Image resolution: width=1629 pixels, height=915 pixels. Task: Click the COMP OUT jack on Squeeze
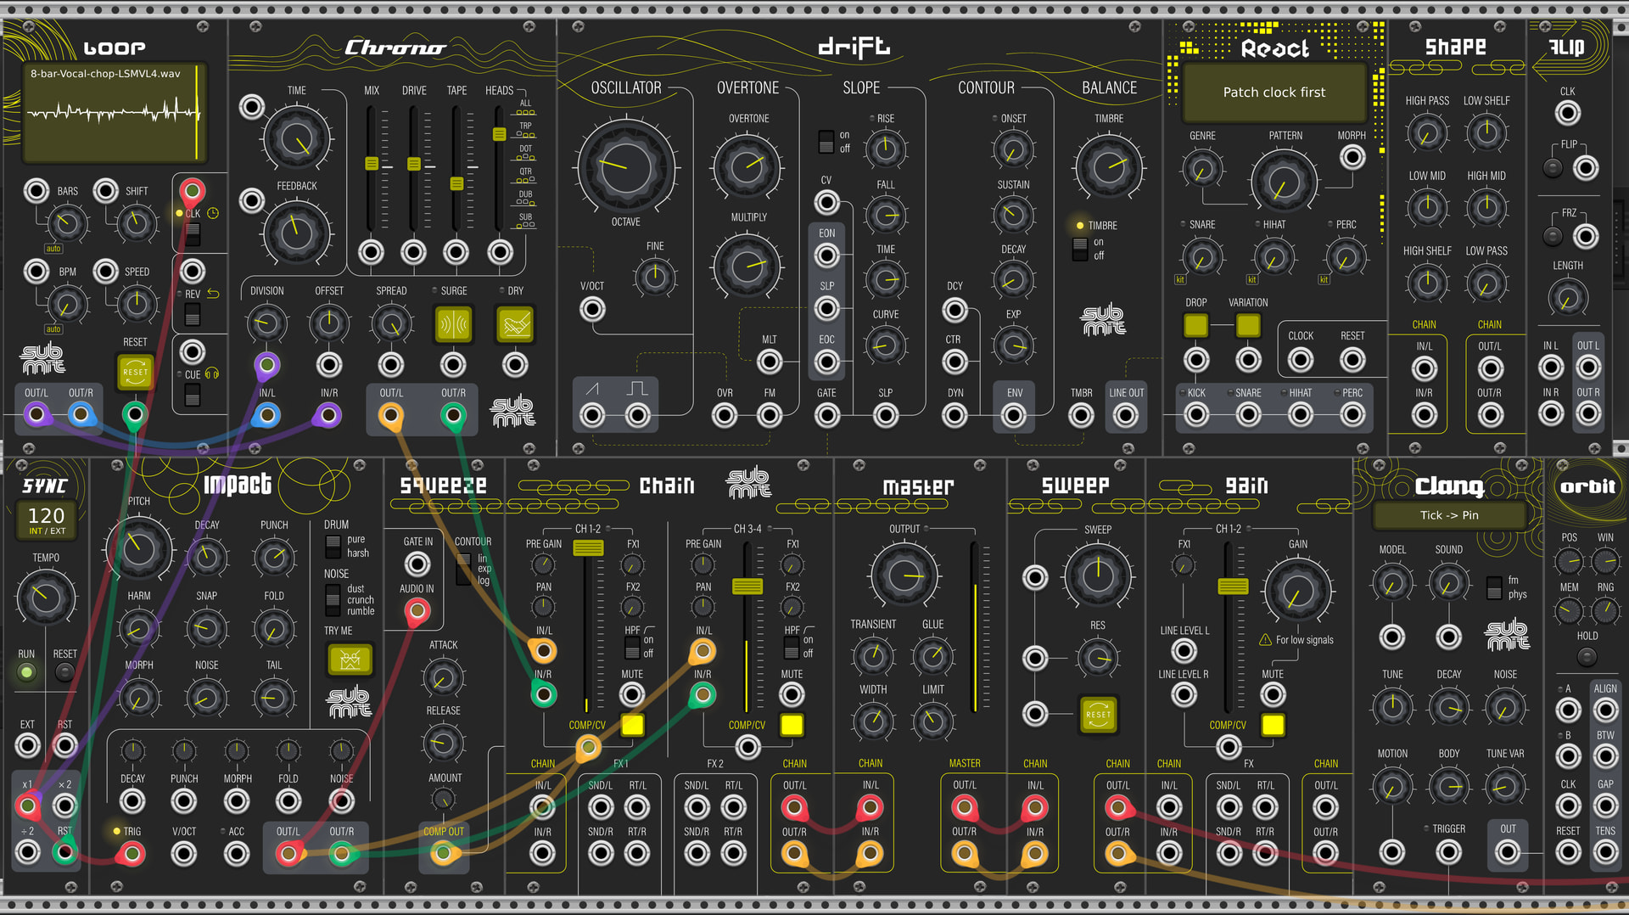tap(443, 854)
